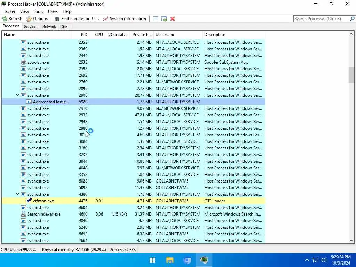The width and height of the screenshot is (356, 267).
Task: Open the Hacker menu
Action: 9,11
